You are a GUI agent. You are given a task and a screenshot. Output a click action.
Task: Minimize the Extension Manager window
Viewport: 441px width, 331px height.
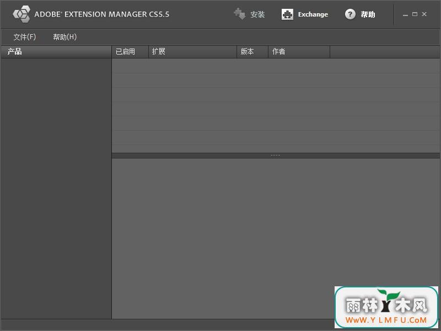pyautogui.click(x=405, y=14)
